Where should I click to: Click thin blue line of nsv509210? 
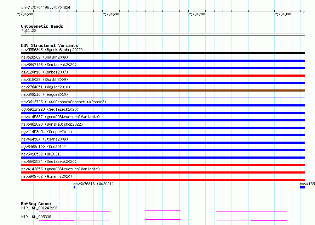click(163, 98)
